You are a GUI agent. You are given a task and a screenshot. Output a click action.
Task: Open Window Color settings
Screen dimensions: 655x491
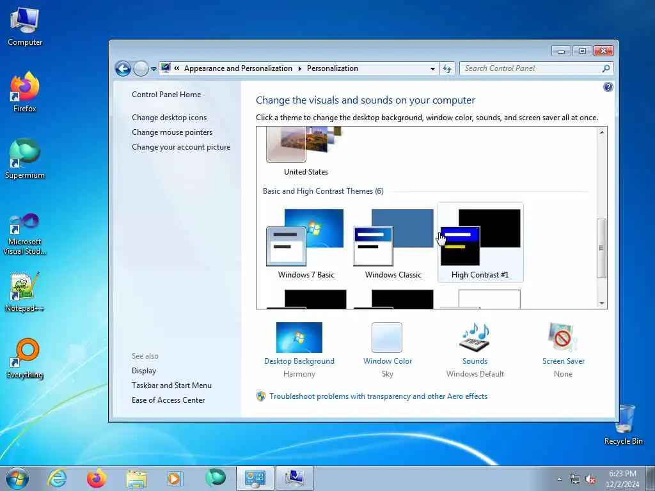point(387,350)
